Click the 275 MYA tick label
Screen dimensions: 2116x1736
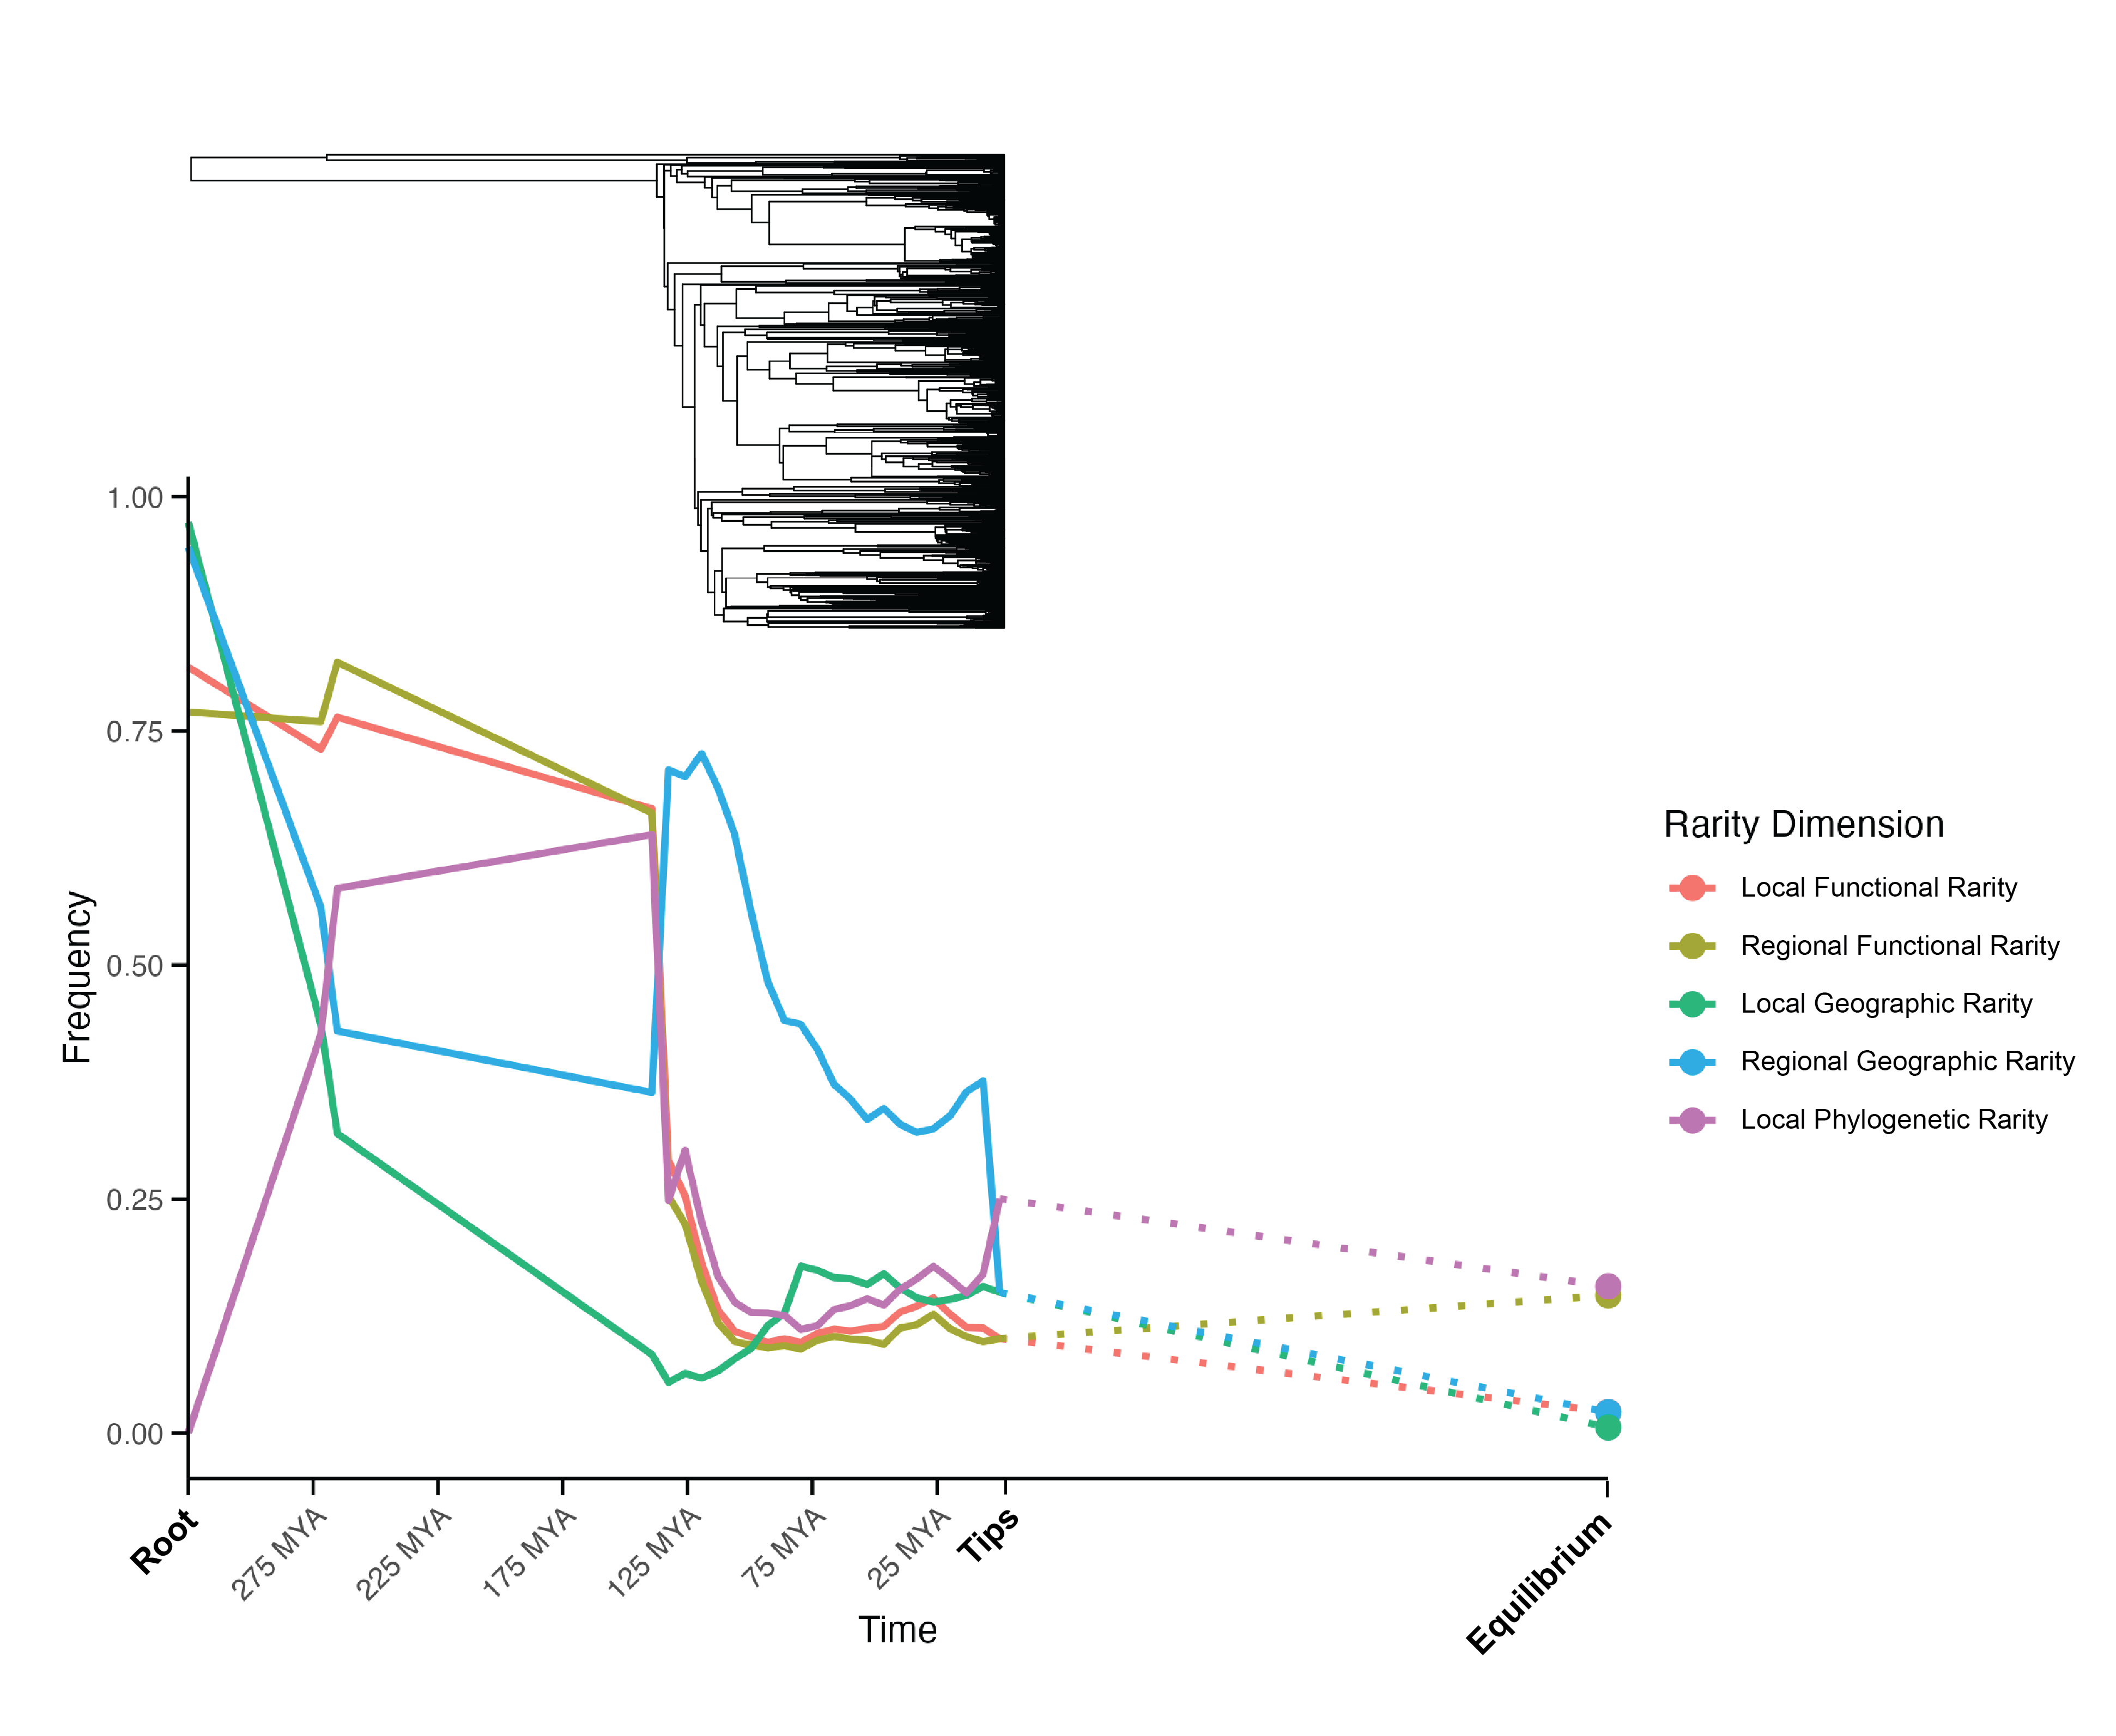[279, 1553]
